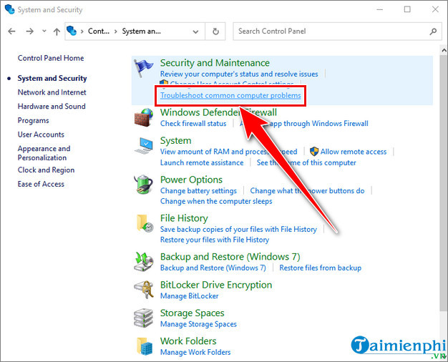Viewport: 448px width, 362px height.
Task: Click the File History folder icon
Action: [145, 223]
